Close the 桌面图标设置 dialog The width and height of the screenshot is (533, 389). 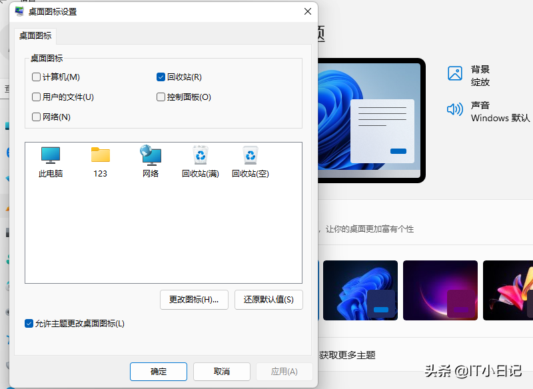coord(307,12)
